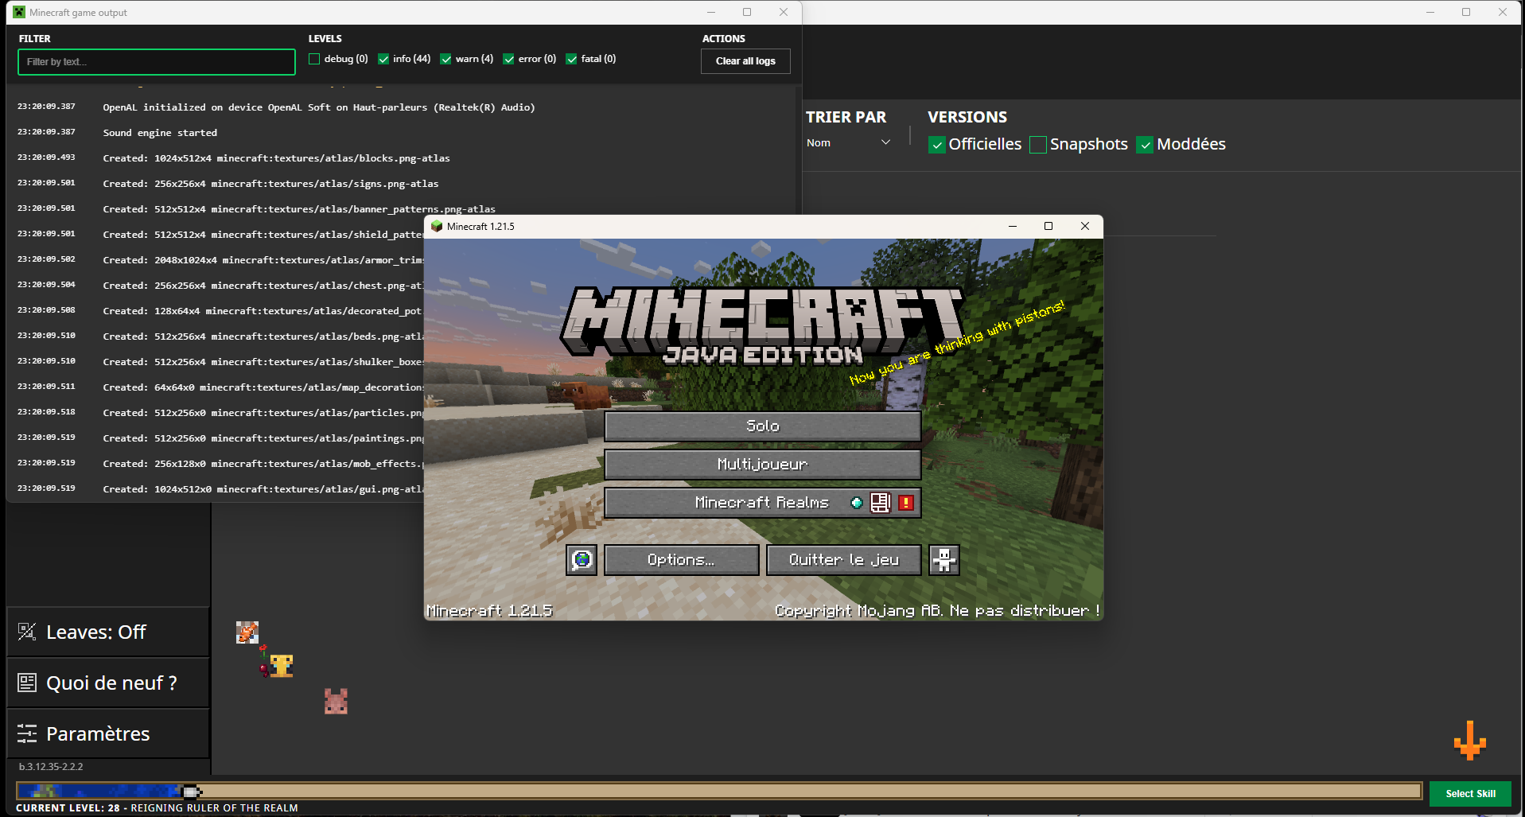Viewport: 1525px width, 817px height.
Task: Open Paramètres in the launcher sidebar
Action: tap(108, 733)
